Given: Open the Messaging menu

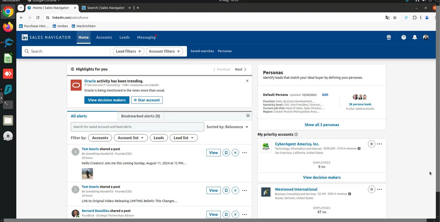Looking at the screenshot, I should click(x=146, y=37).
